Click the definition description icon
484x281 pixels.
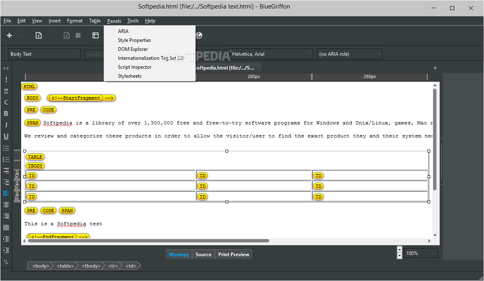pyautogui.click(x=6, y=182)
